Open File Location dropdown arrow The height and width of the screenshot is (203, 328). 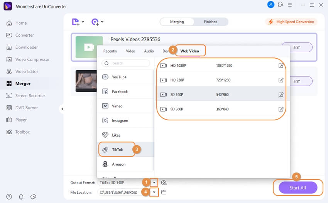(x=154, y=192)
